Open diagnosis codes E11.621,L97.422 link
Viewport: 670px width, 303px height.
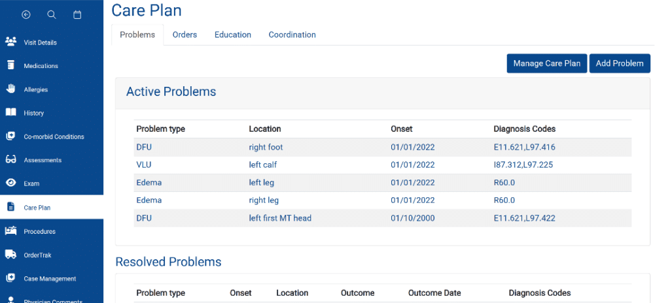tap(524, 218)
